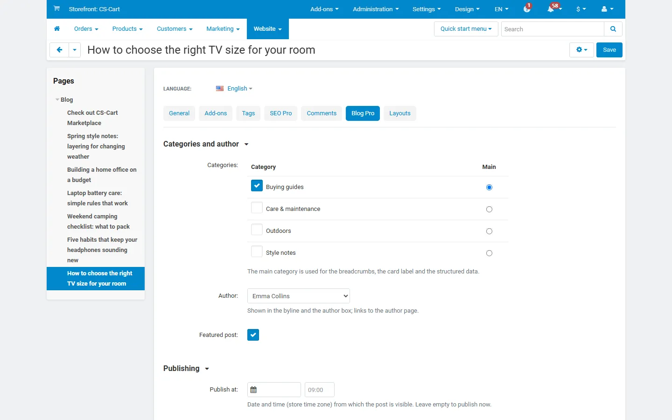Open the Publish at calendar icon

(253, 390)
